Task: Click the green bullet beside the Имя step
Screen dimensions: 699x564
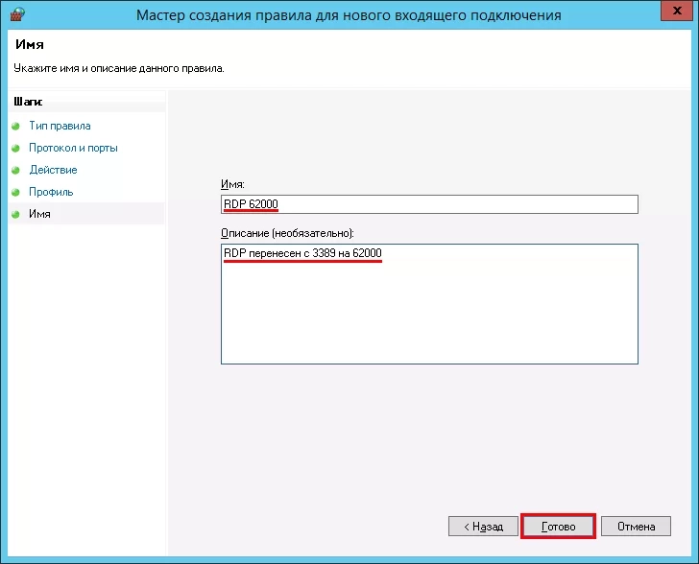Action: 15,214
